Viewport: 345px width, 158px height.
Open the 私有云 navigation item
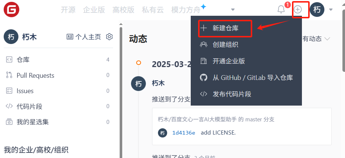[x=153, y=10]
